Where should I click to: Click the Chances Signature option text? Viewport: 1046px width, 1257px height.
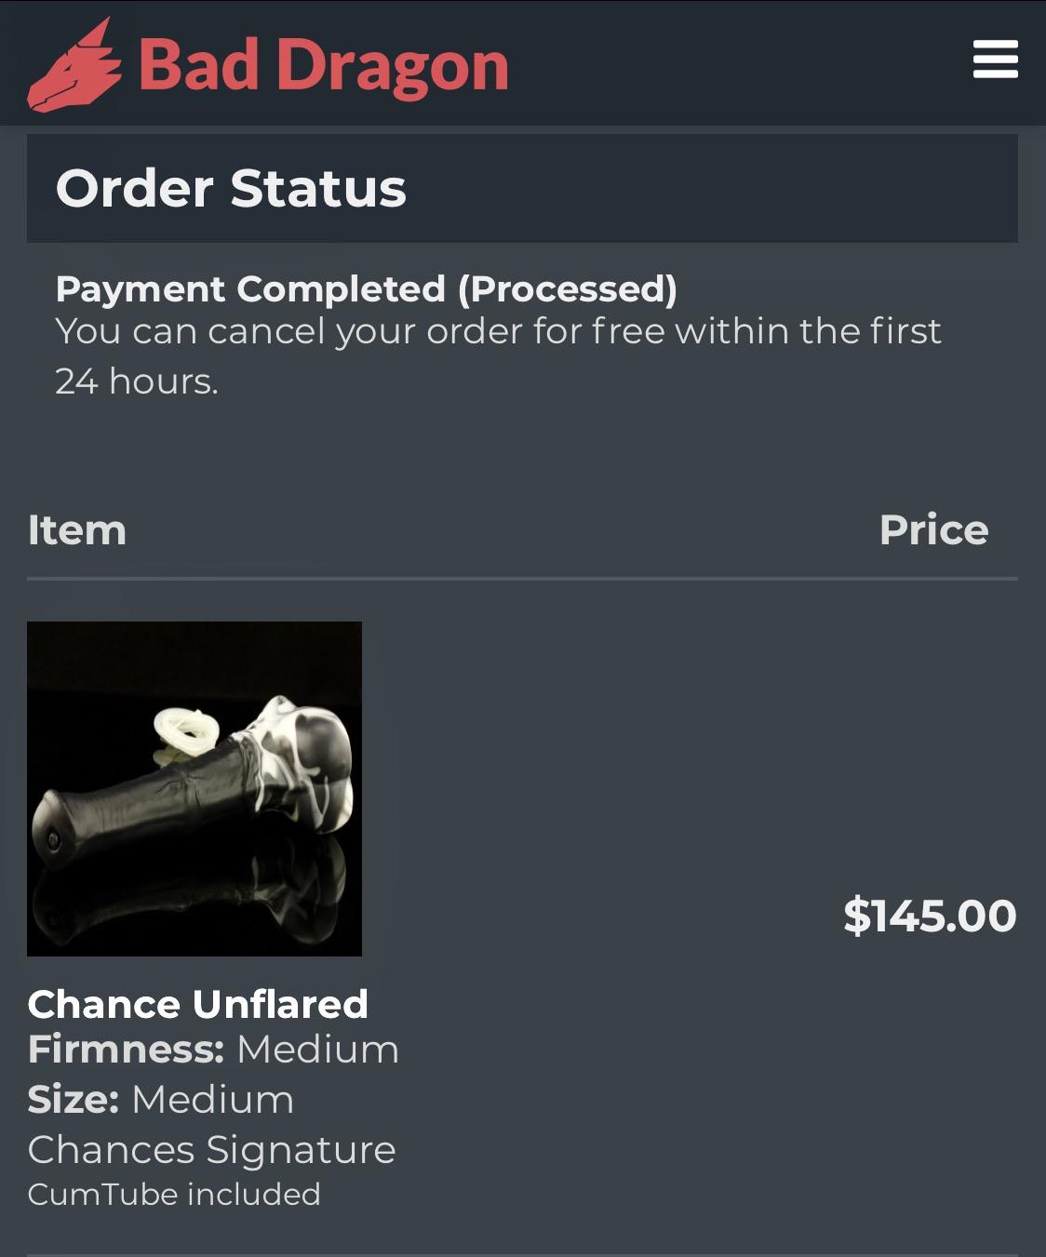tap(212, 1149)
